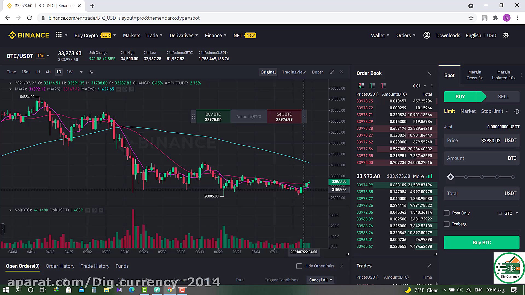Expand the Orders menu
The image size is (525, 295).
pyautogui.click(x=406, y=36)
